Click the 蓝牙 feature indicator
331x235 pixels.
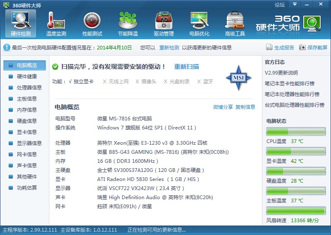[205, 82]
